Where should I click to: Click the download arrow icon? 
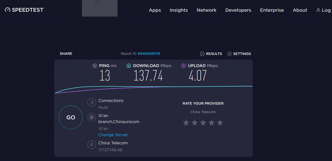point(129,66)
